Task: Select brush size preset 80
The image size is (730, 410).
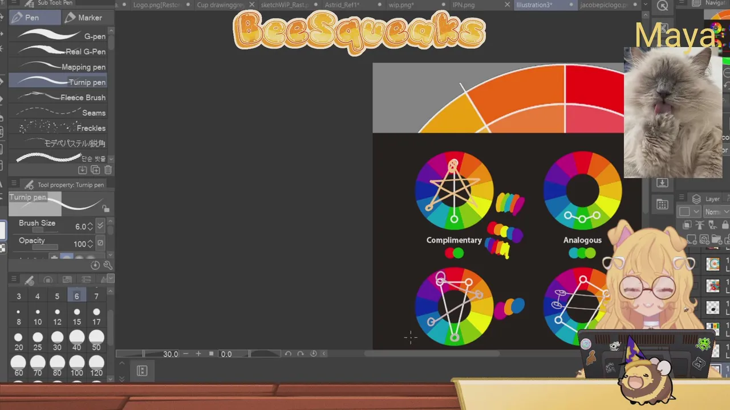Action: [57, 366]
